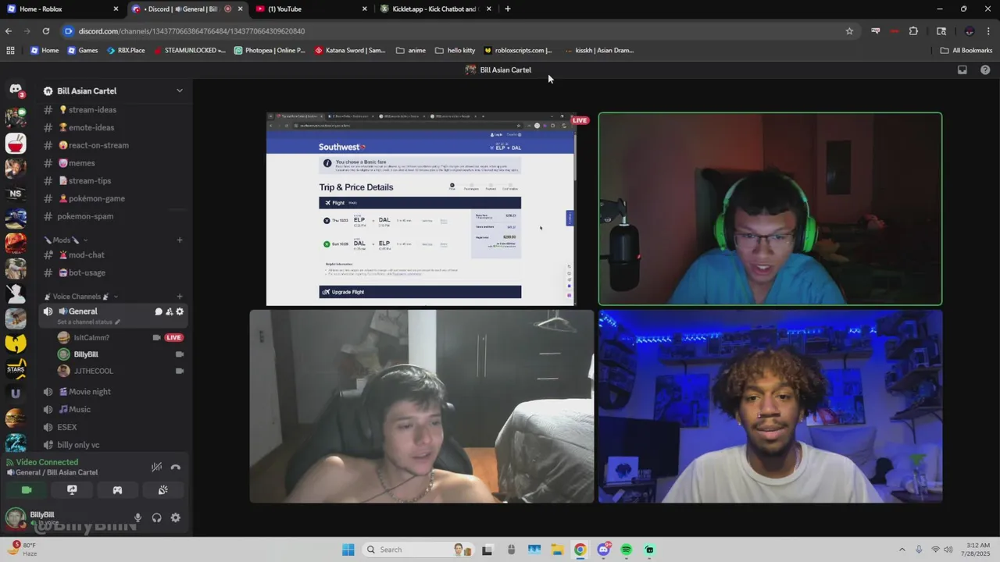Open the memes channel
Image resolution: width=1000 pixels, height=562 pixels.
click(112, 163)
